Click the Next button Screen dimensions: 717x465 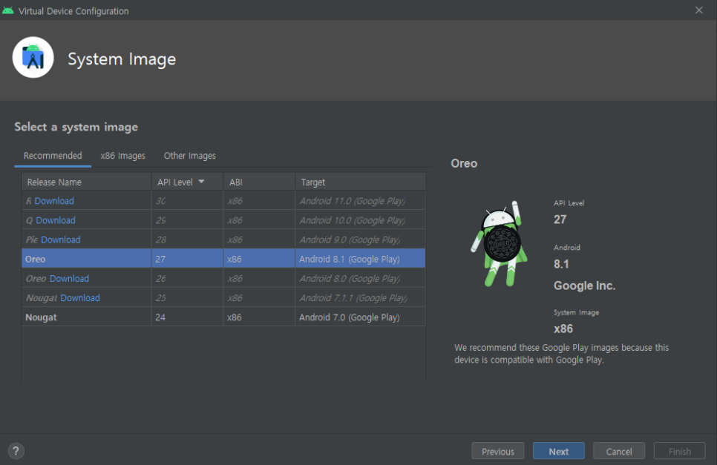[558, 452]
